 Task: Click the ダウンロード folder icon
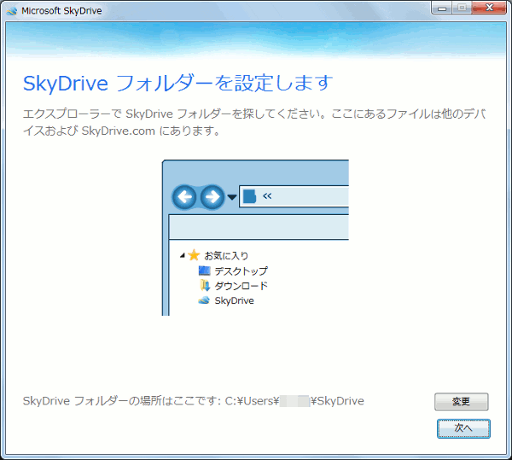[x=204, y=286]
